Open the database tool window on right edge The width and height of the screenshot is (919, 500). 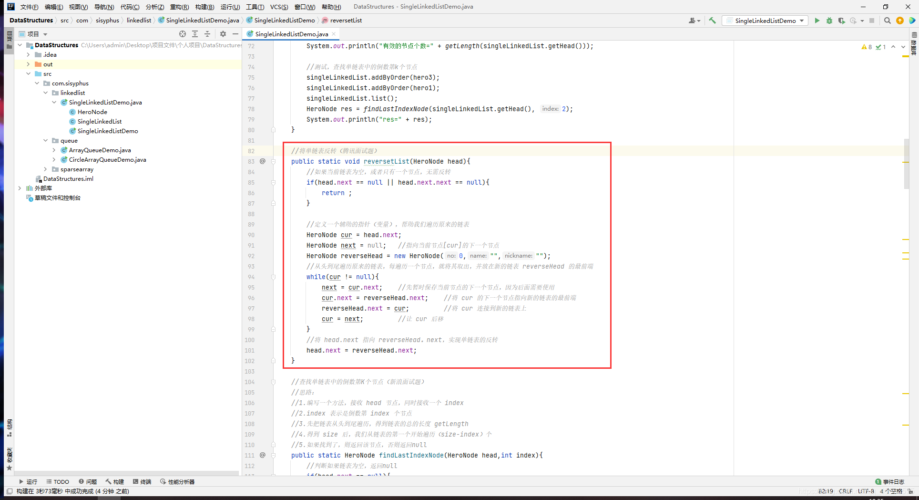coord(914,43)
